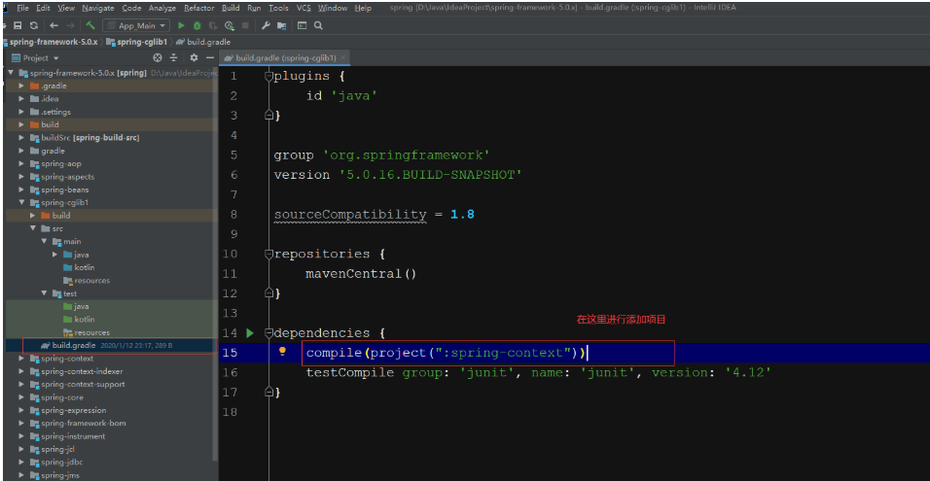The image size is (930, 481).
Task: Select the resources folder under main
Action: click(x=92, y=281)
